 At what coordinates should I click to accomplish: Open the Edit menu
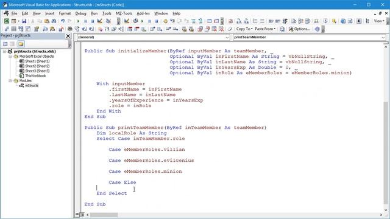point(25,13)
